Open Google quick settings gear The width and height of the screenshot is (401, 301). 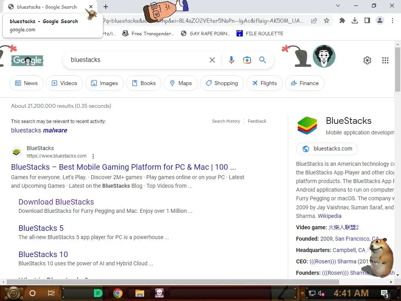pyautogui.click(x=367, y=60)
